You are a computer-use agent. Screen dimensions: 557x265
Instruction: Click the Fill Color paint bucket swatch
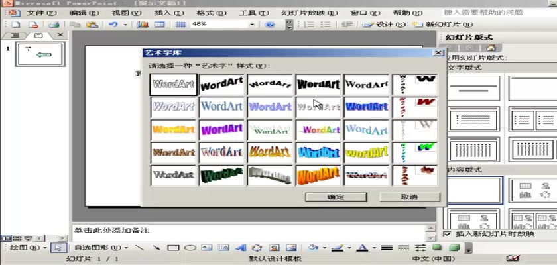click(314, 248)
